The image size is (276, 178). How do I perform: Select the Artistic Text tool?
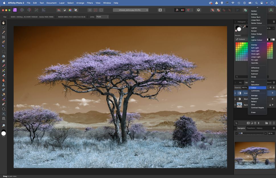click(x=3, y=114)
